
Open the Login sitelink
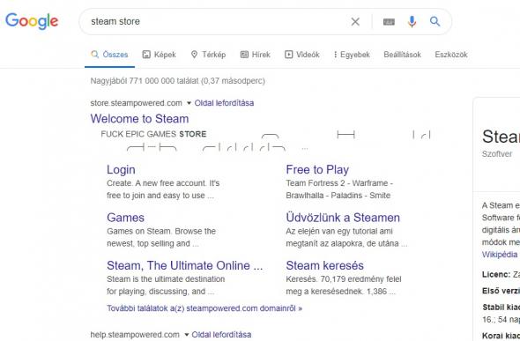coord(121,170)
